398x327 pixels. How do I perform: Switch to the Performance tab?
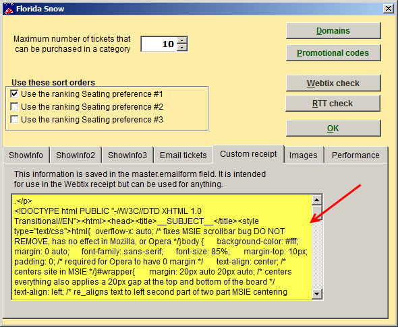tap(356, 155)
